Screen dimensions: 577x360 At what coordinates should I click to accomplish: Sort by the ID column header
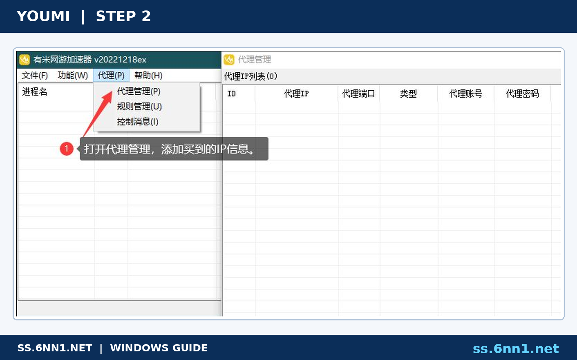point(232,94)
